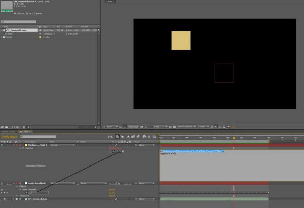Open Comp Flowchart from viewer footer
Viewport: 304px width, 208px height.
point(224,127)
